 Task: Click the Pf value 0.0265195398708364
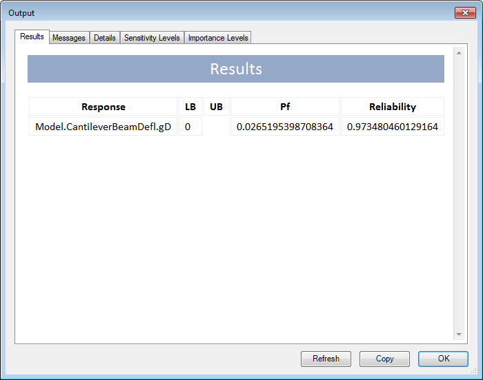[x=284, y=127]
